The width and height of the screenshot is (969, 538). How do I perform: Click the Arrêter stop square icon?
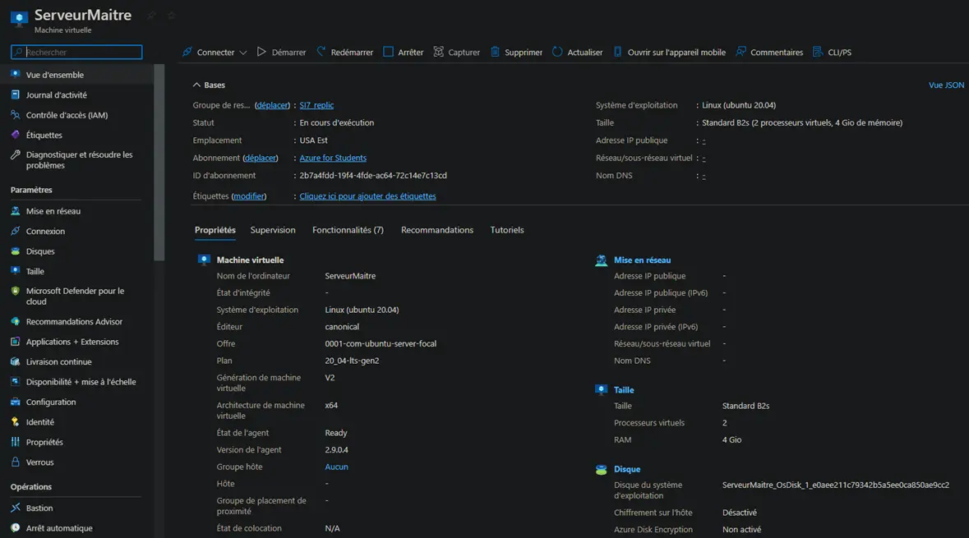click(x=388, y=52)
